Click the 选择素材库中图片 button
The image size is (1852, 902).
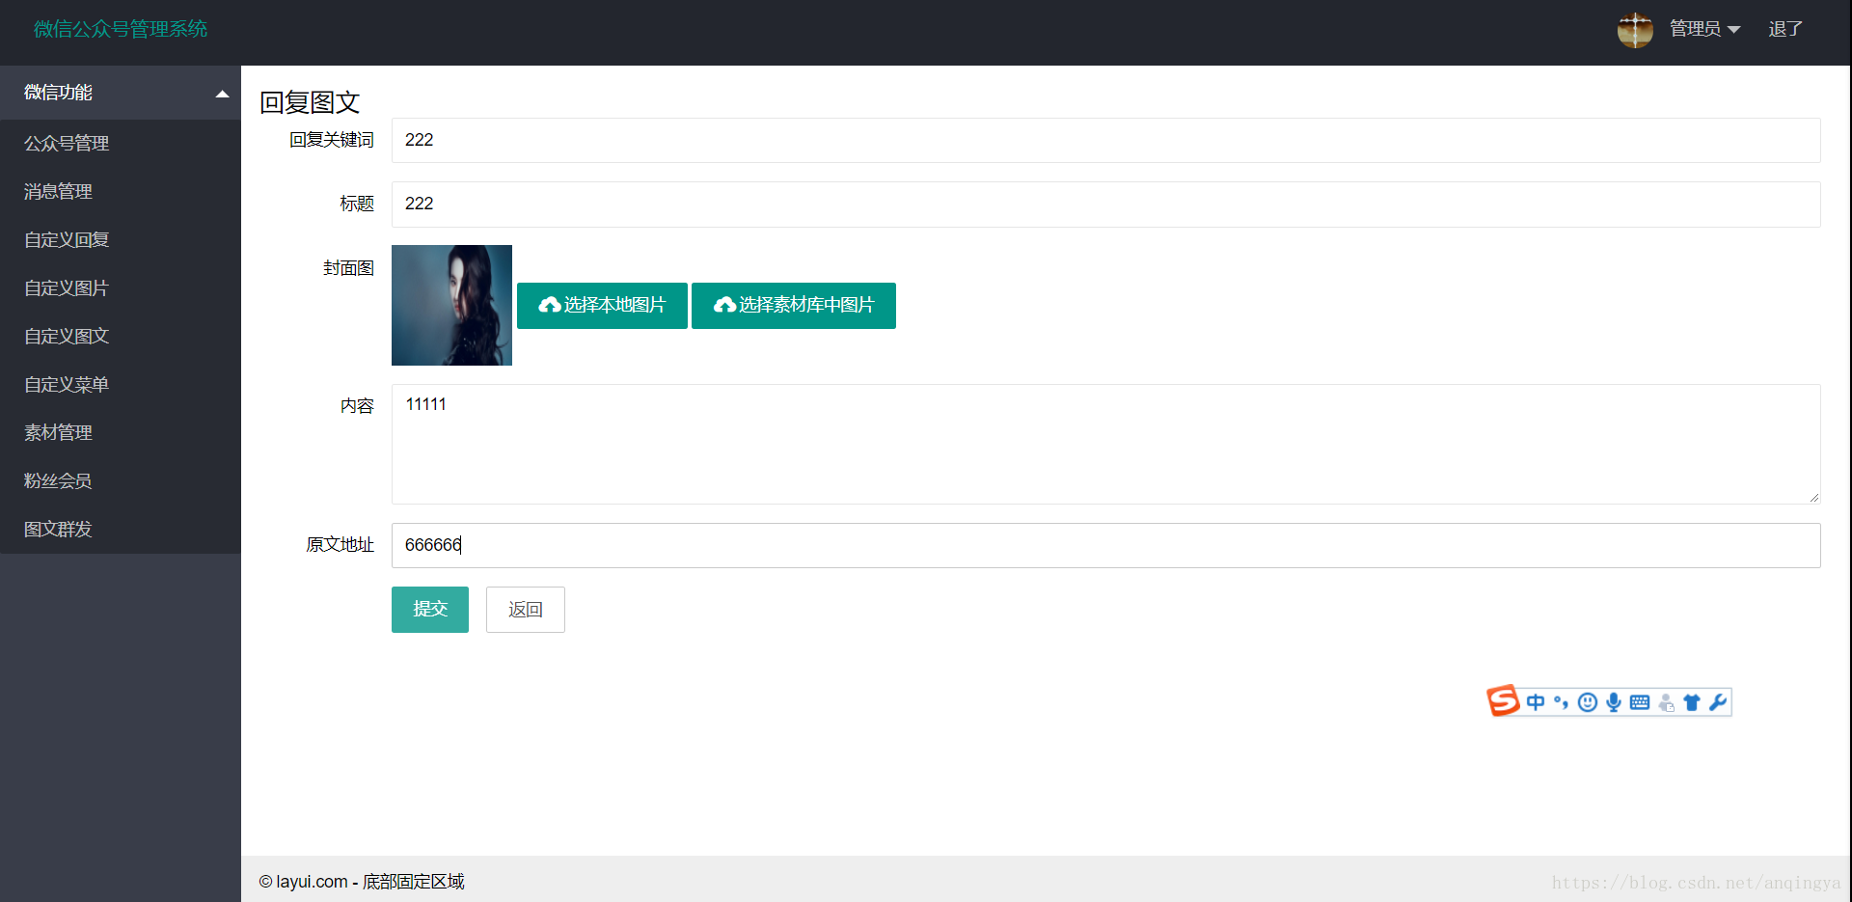794,306
